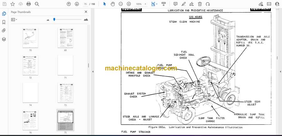The width and height of the screenshot is (282, 136).
Task: Add a comment with the speech bubble icon
Action: (175, 4)
